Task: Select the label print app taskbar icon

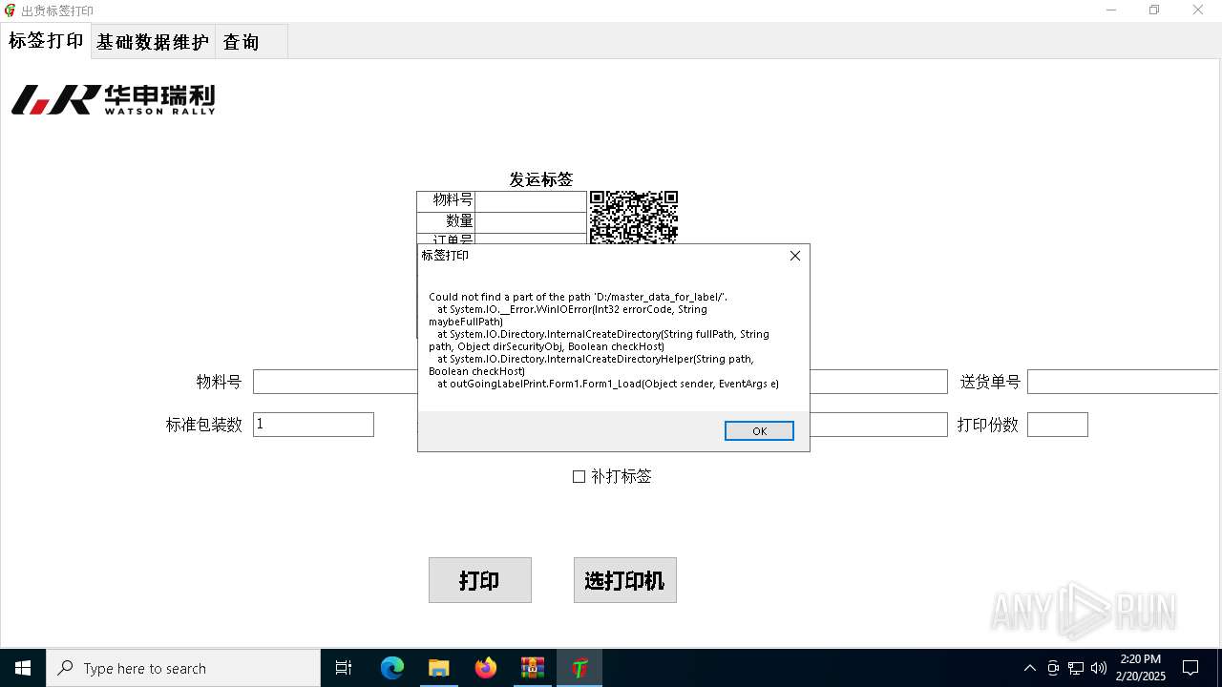Action: [579, 668]
